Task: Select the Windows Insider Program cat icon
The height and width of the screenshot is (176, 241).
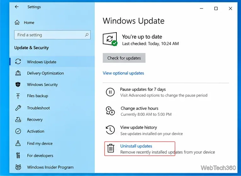Action: pyautogui.click(x=18, y=167)
